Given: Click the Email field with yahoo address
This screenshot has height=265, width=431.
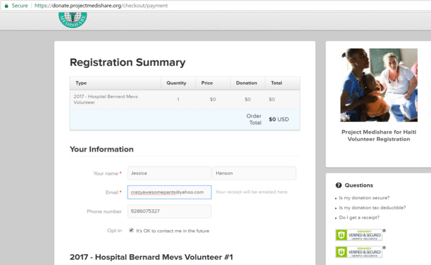Looking at the screenshot, I should (x=169, y=192).
